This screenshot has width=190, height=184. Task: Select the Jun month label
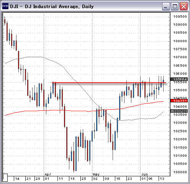coord(145,174)
